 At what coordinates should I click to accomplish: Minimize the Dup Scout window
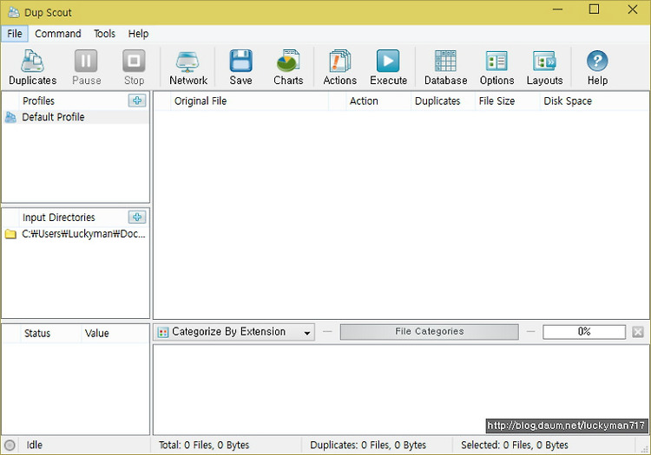tap(557, 10)
